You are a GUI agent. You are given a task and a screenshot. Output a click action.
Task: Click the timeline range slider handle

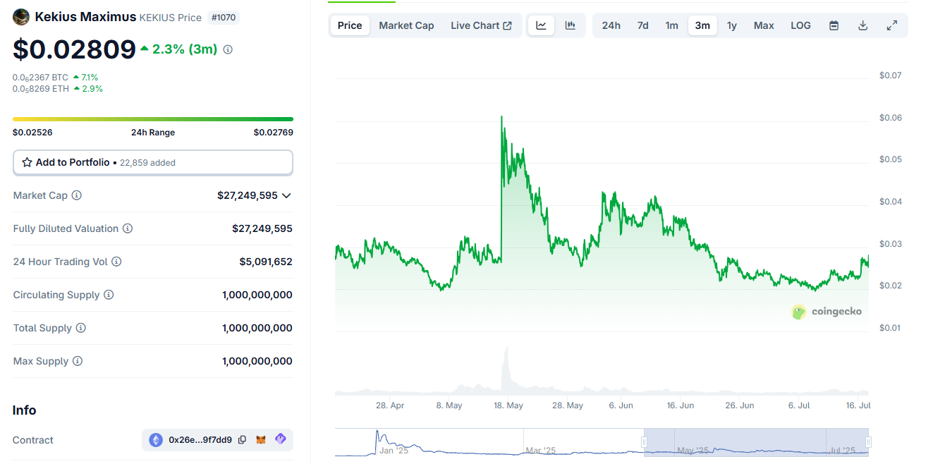[x=643, y=441]
